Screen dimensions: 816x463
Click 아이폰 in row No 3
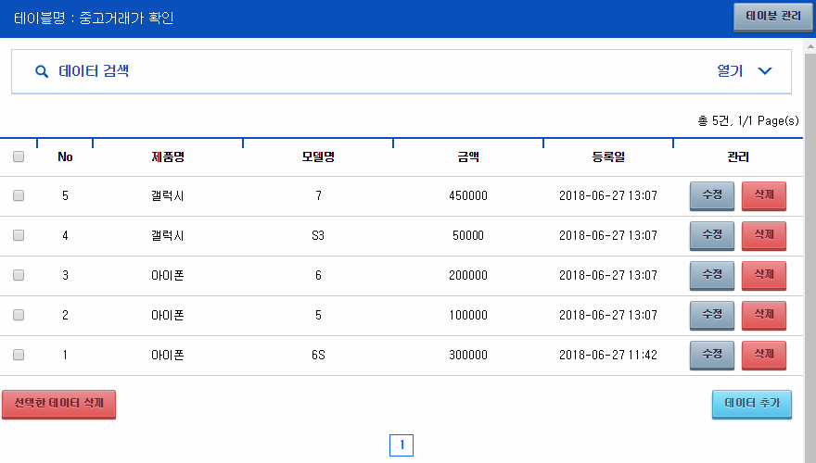[x=168, y=275]
